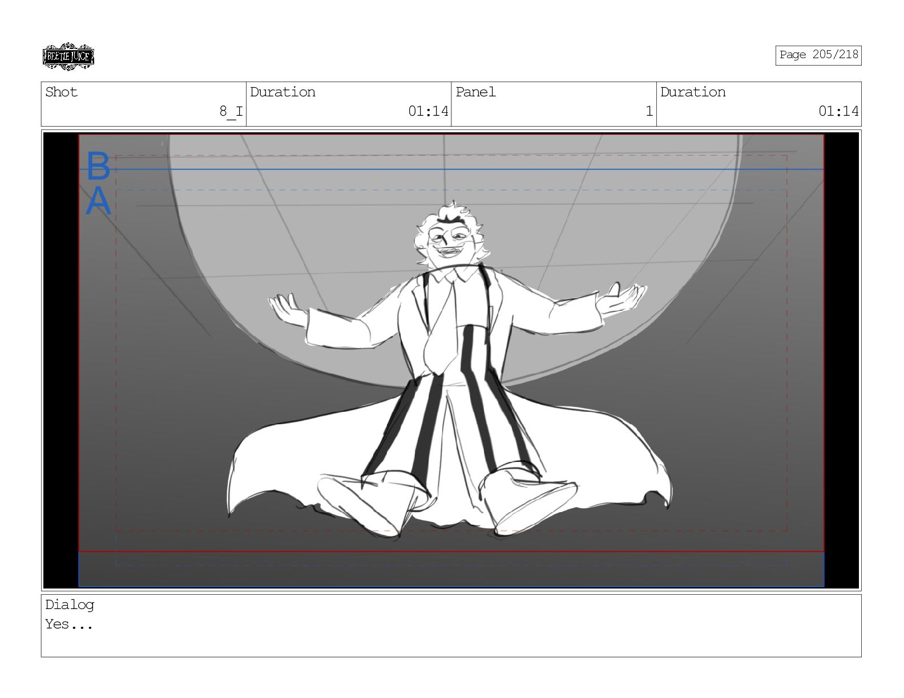The height and width of the screenshot is (698, 904).
Task: Select the dialog text "Yes..."
Action: pyautogui.click(x=68, y=624)
